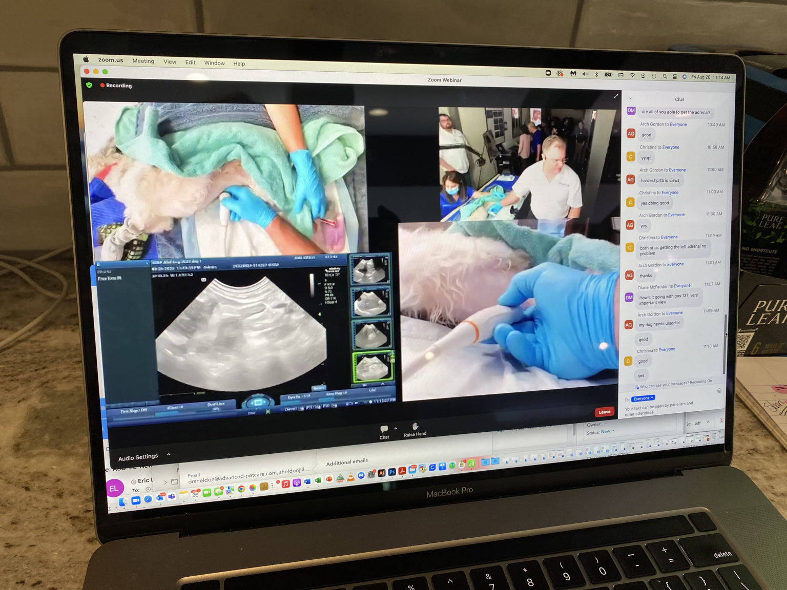Open Adobe Acrobat from the Dock

pos(402,471)
